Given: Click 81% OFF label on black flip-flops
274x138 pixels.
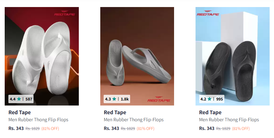Looking at the screenshot, I should [x=241, y=129].
